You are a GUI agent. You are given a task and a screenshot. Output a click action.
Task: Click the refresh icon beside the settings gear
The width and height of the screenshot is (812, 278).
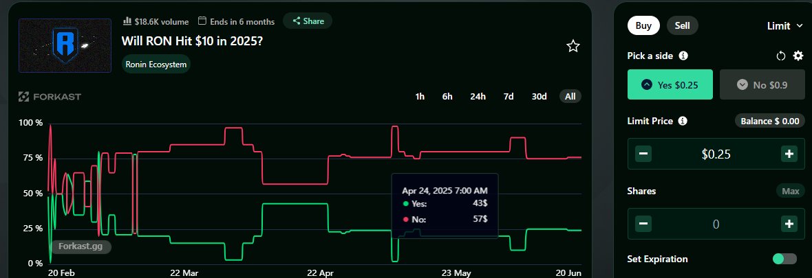click(781, 56)
